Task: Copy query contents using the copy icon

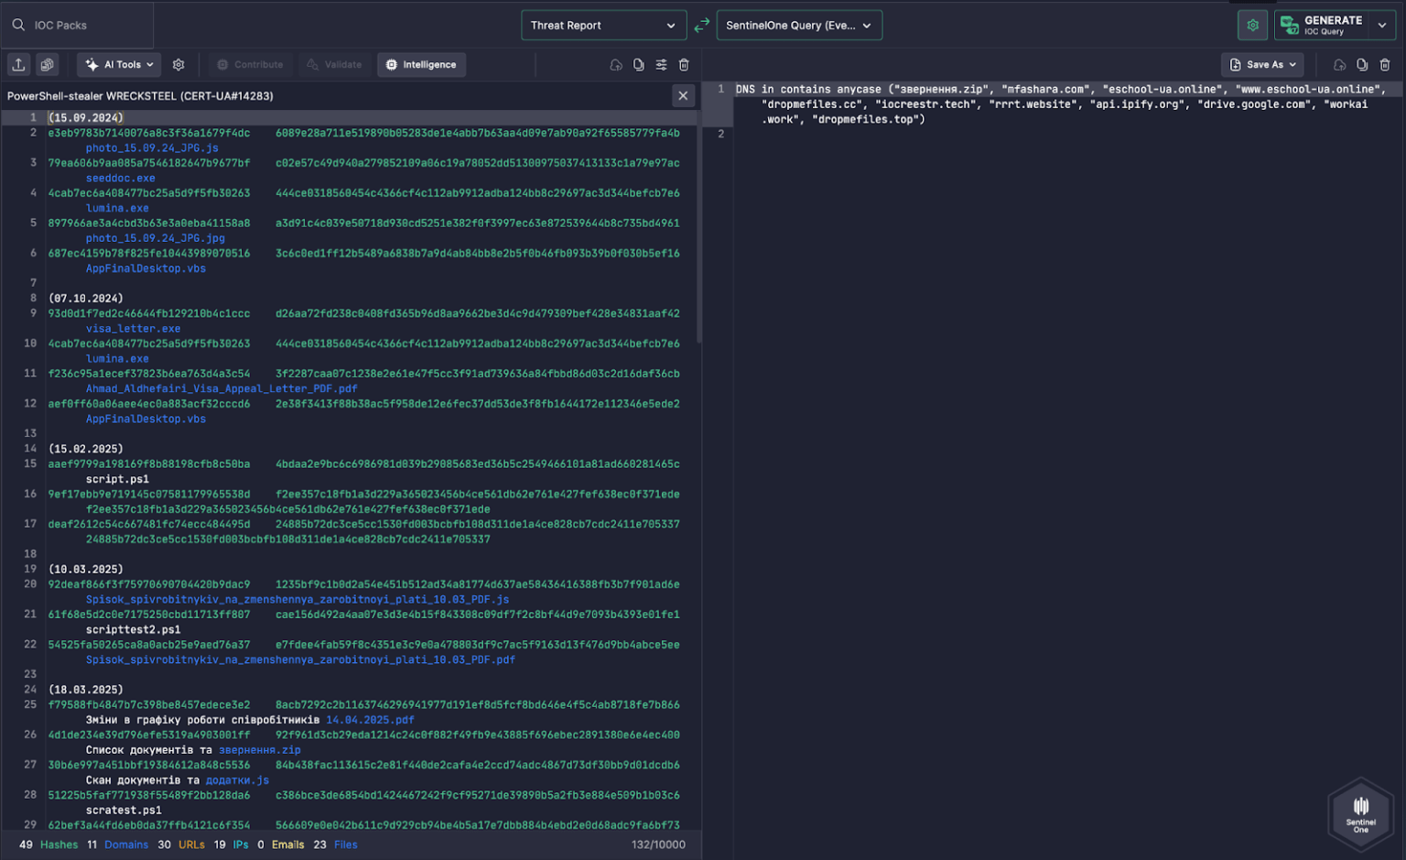Action: coord(1361,65)
